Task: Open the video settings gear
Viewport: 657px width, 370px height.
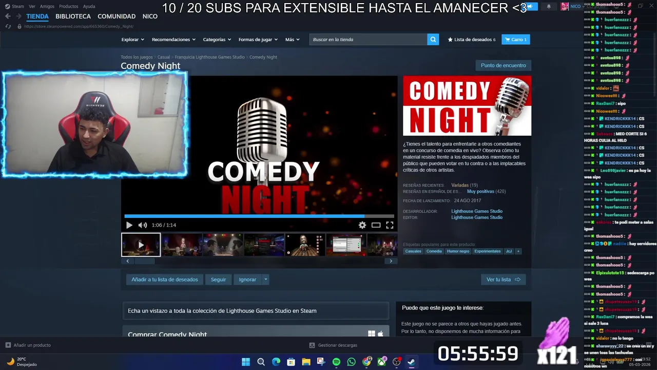Action: [362, 225]
